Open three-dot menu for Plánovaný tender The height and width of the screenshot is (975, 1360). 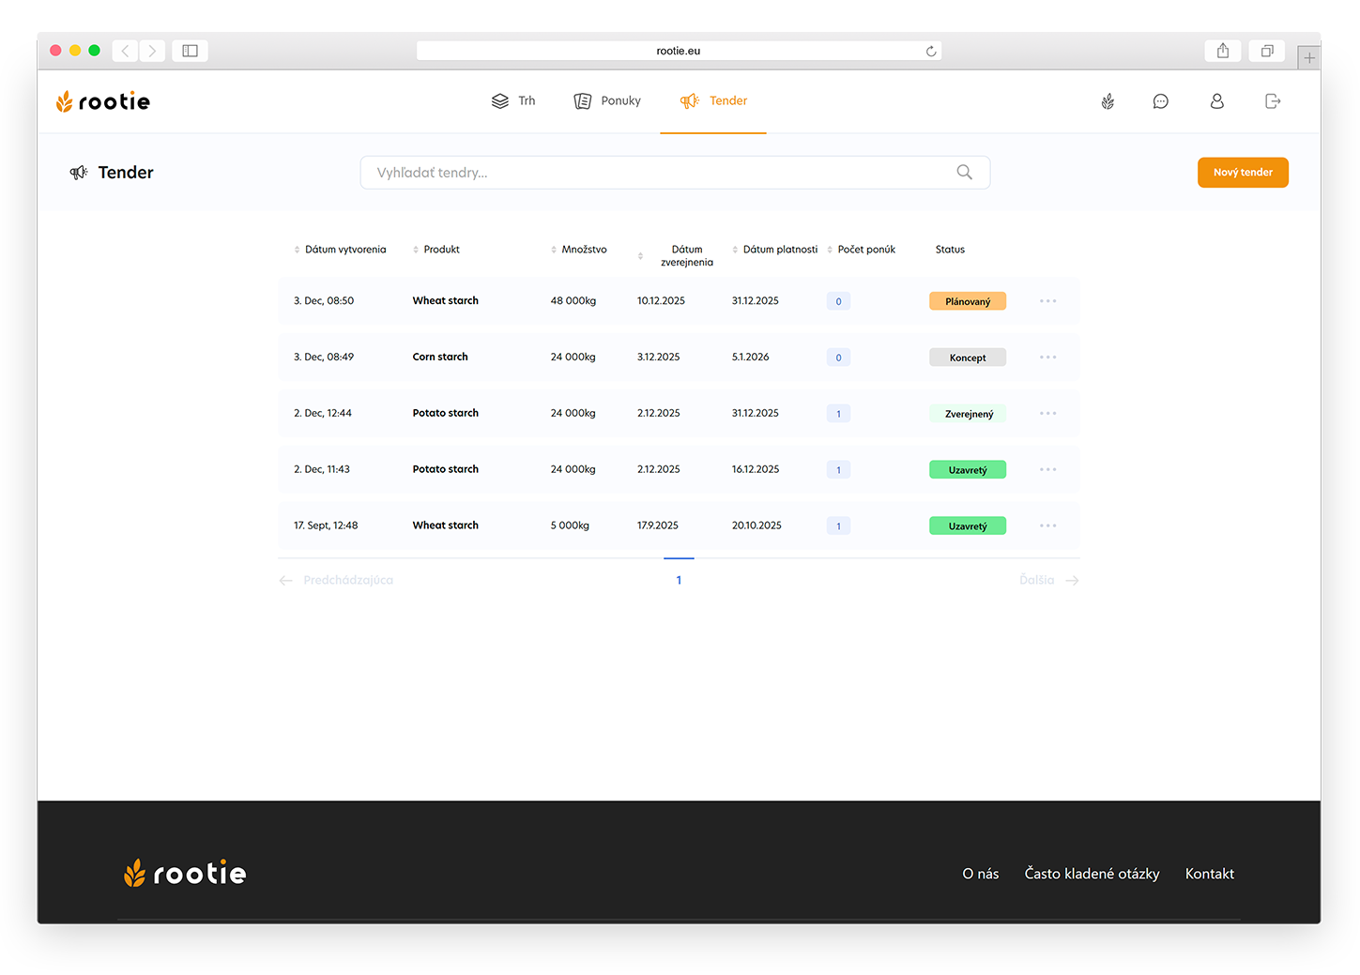click(1047, 301)
